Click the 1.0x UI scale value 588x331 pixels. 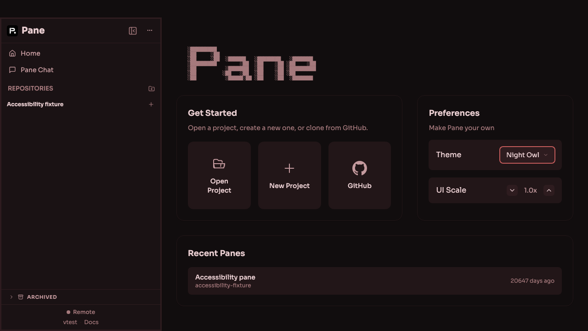[x=531, y=190]
